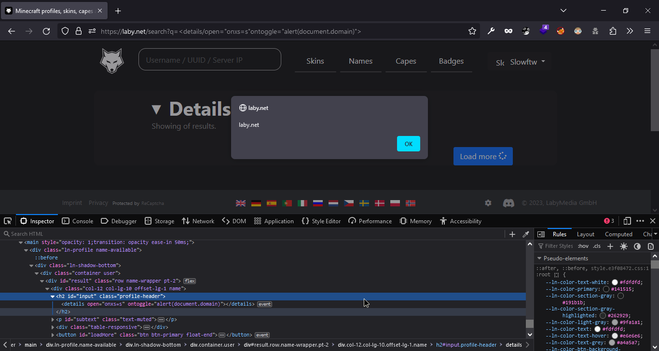Switch to the Storage tab
The height and width of the screenshot is (351, 659).
tap(159, 221)
